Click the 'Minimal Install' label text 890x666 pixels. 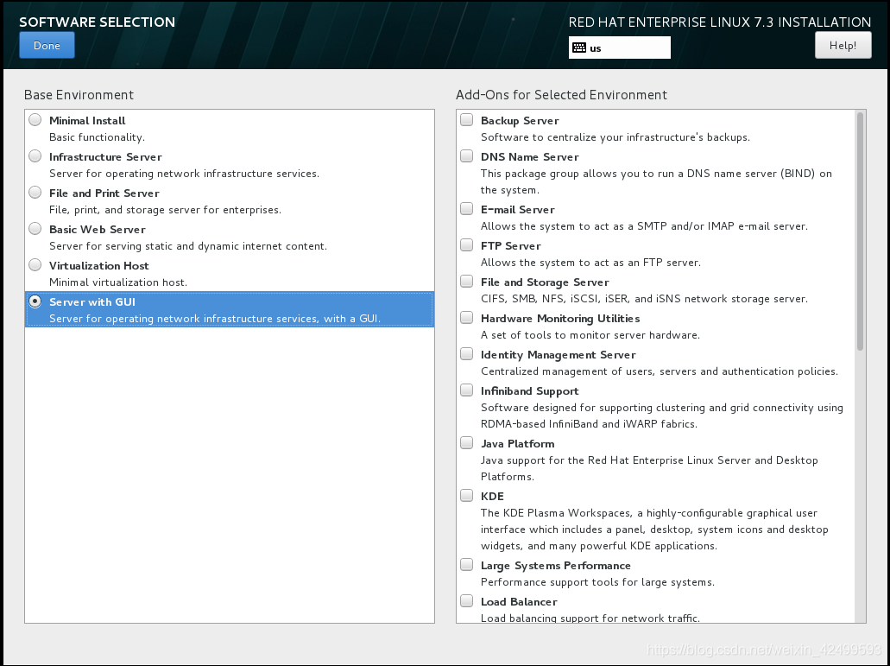pyautogui.click(x=87, y=120)
